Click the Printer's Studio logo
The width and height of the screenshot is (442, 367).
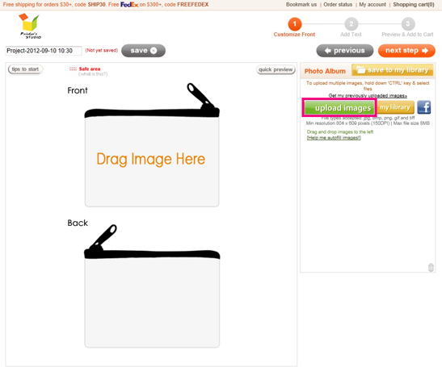30,26
